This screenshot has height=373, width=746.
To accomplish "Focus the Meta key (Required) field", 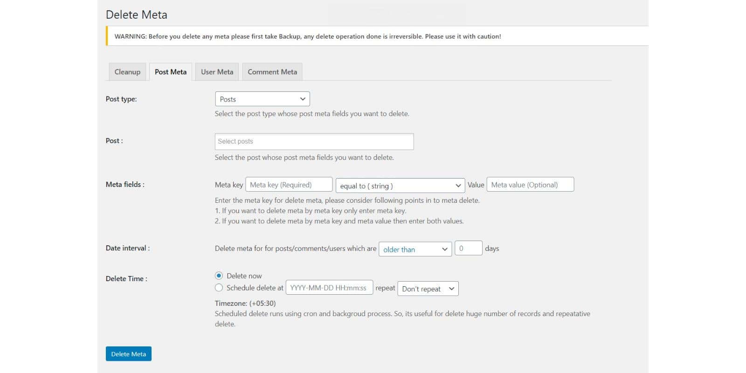I will (x=289, y=185).
